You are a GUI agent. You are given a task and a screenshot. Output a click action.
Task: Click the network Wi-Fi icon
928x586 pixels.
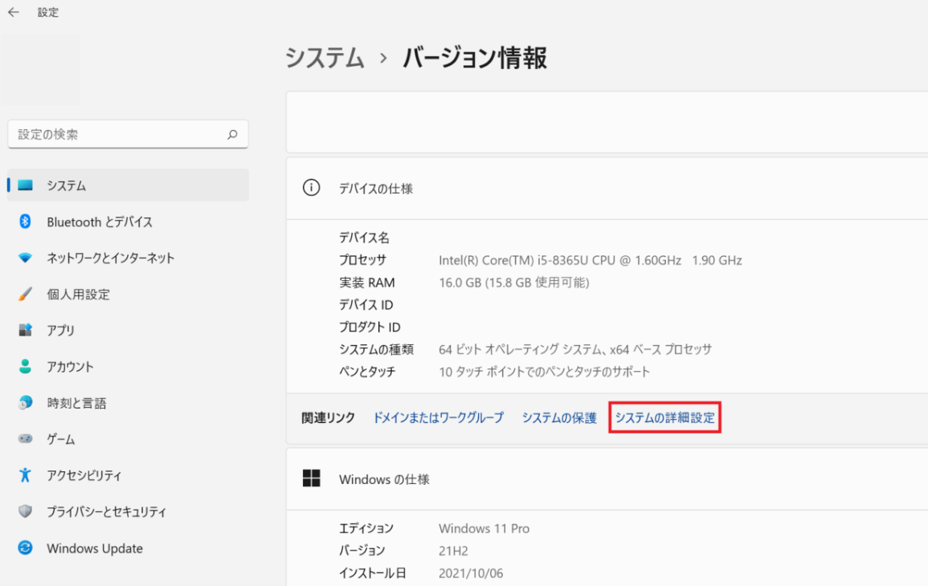[25, 258]
